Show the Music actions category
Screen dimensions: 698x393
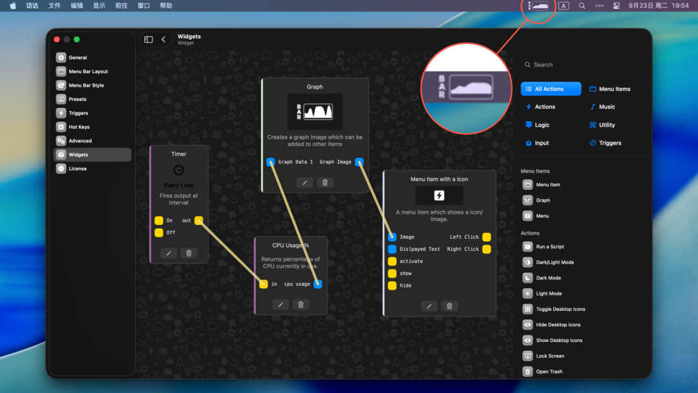point(602,107)
